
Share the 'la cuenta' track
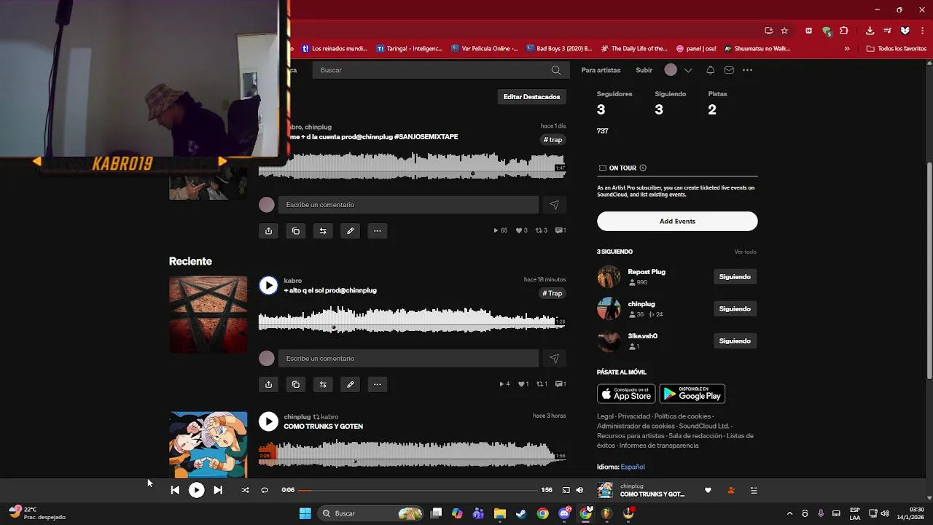pos(268,230)
